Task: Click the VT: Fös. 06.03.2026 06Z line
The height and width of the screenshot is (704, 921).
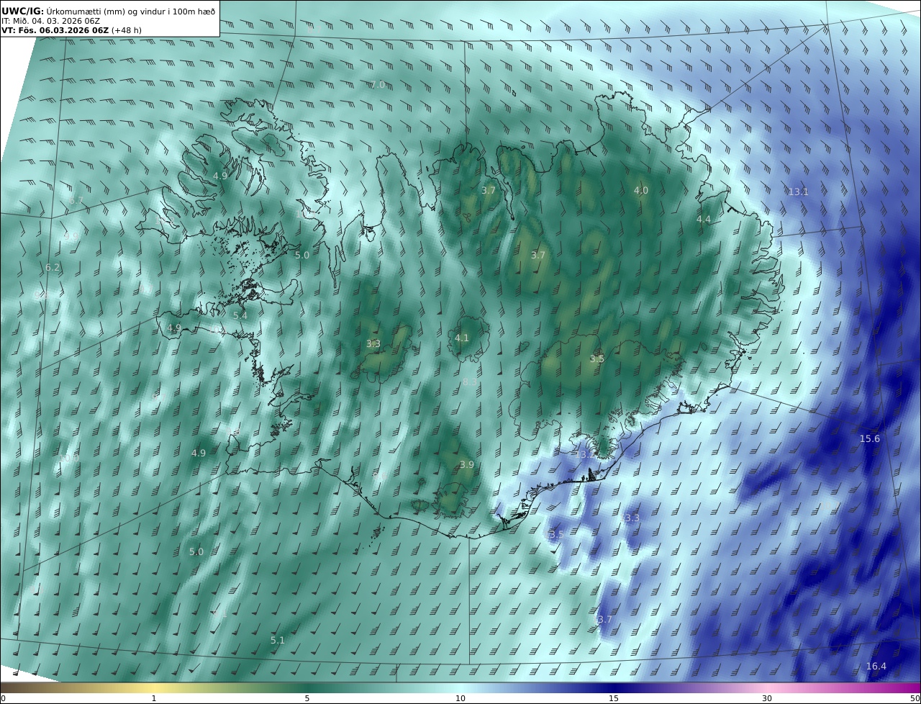Action: pyautogui.click(x=55, y=30)
